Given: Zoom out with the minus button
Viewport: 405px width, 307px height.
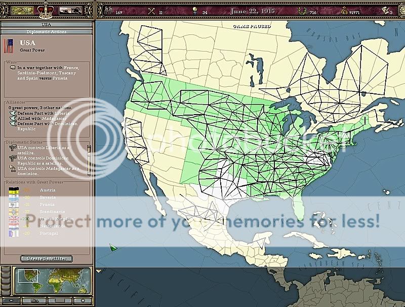Looking at the screenshot, I should click(11, 300).
